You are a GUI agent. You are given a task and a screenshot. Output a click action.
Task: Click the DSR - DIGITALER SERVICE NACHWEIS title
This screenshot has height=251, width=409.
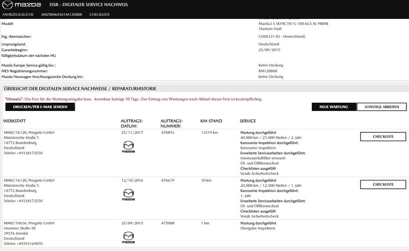point(88,5)
